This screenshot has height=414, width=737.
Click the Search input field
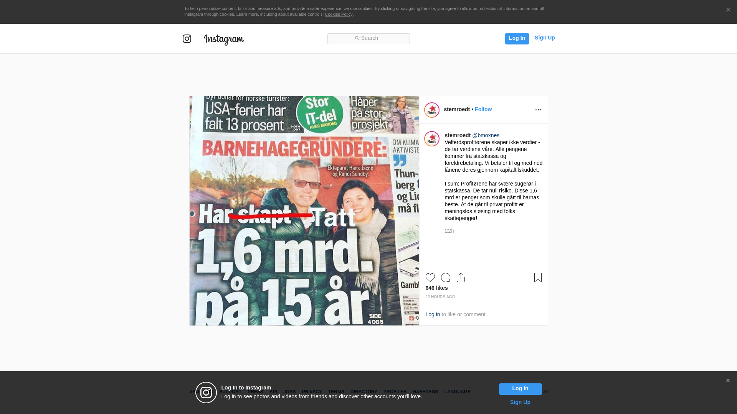click(368, 38)
